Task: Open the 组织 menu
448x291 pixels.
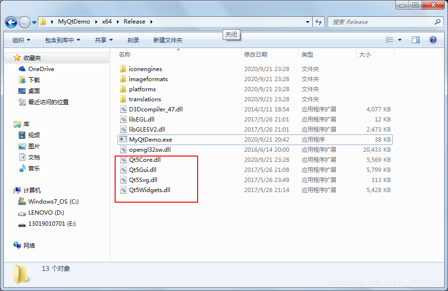Action: click(x=21, y=40)
